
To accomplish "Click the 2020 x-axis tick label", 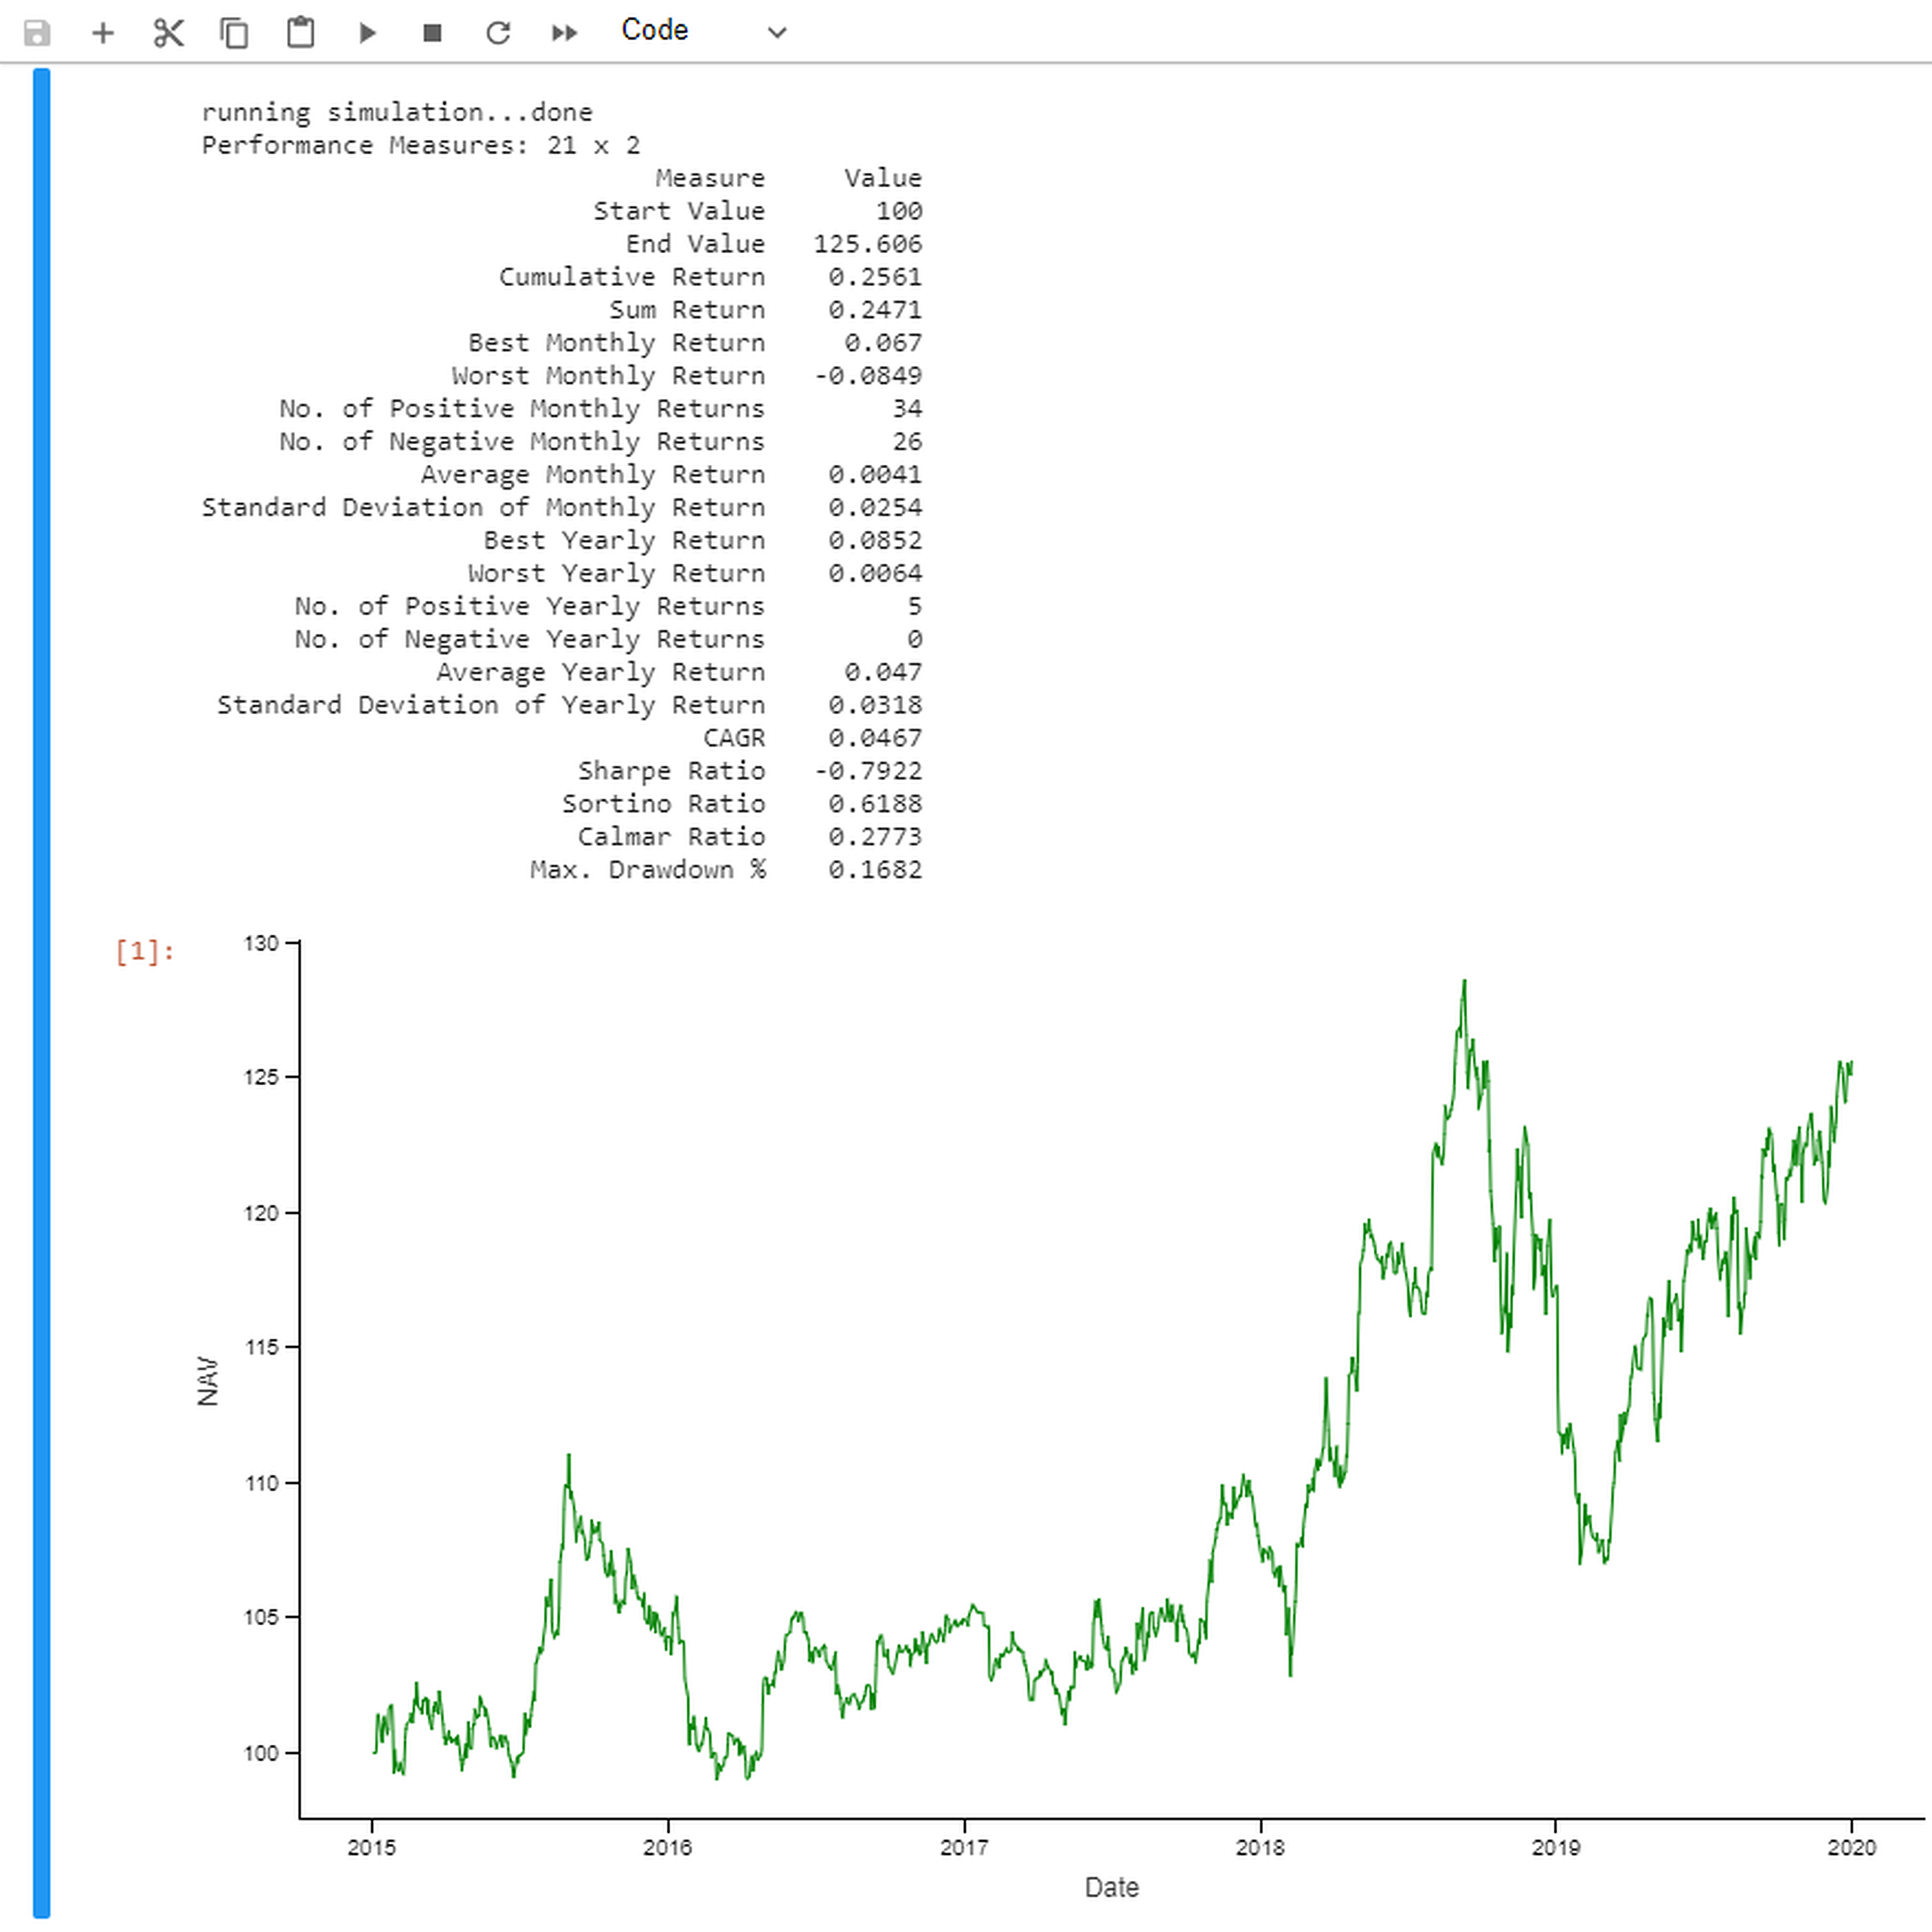I will click(1852, 1847).
